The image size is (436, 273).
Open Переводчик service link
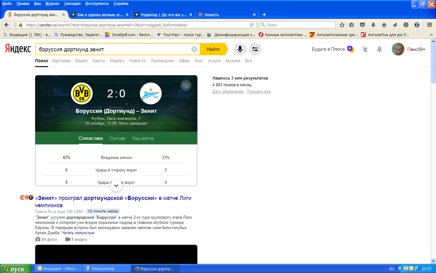pos(162,61)
